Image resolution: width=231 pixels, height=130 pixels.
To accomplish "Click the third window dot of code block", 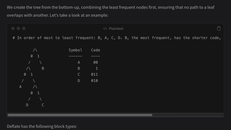I will (x=24, y=28).
